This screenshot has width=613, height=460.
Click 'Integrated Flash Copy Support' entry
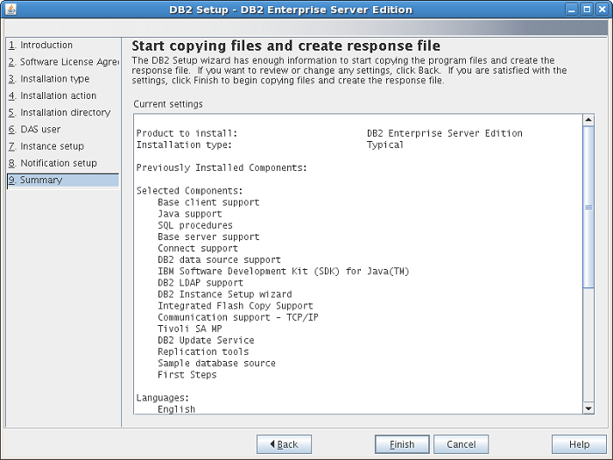click(236, 306)
